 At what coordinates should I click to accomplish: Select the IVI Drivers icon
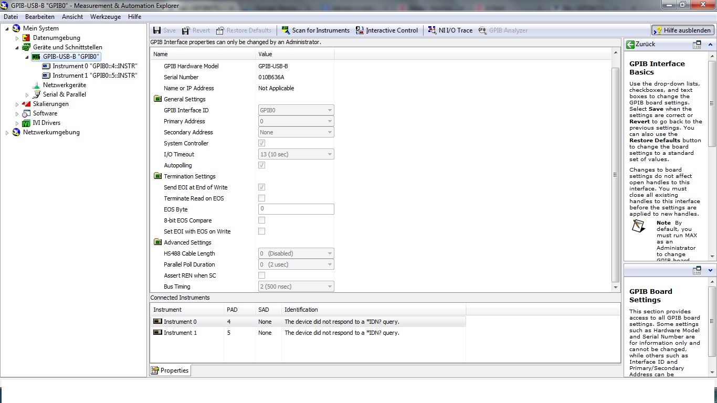point(26,123)
